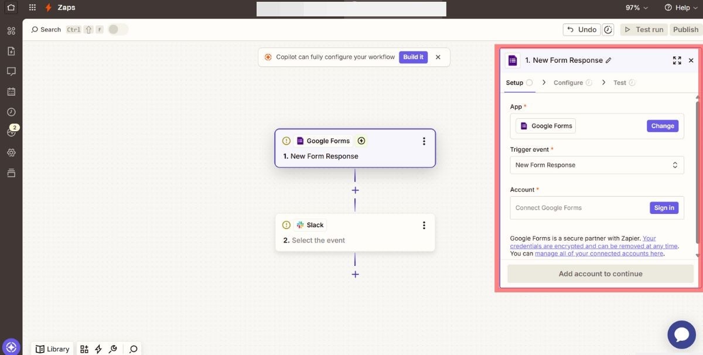Switch to the Configure tab
The height and width of the screenshot is (355, 703).
click(x=568, y=83)
